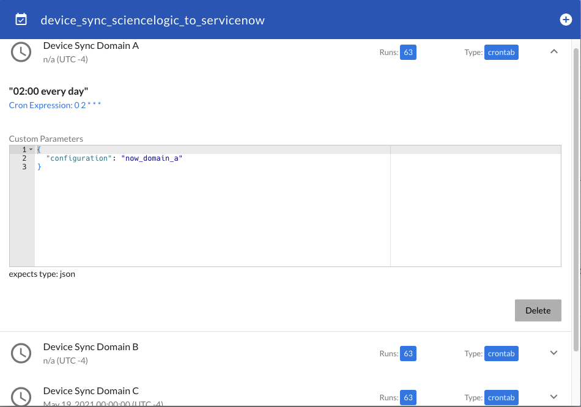Fold JSON block at line 1 arrow
Image resolution: width=581 pixels, height=407 pixels.
[31, 150]
